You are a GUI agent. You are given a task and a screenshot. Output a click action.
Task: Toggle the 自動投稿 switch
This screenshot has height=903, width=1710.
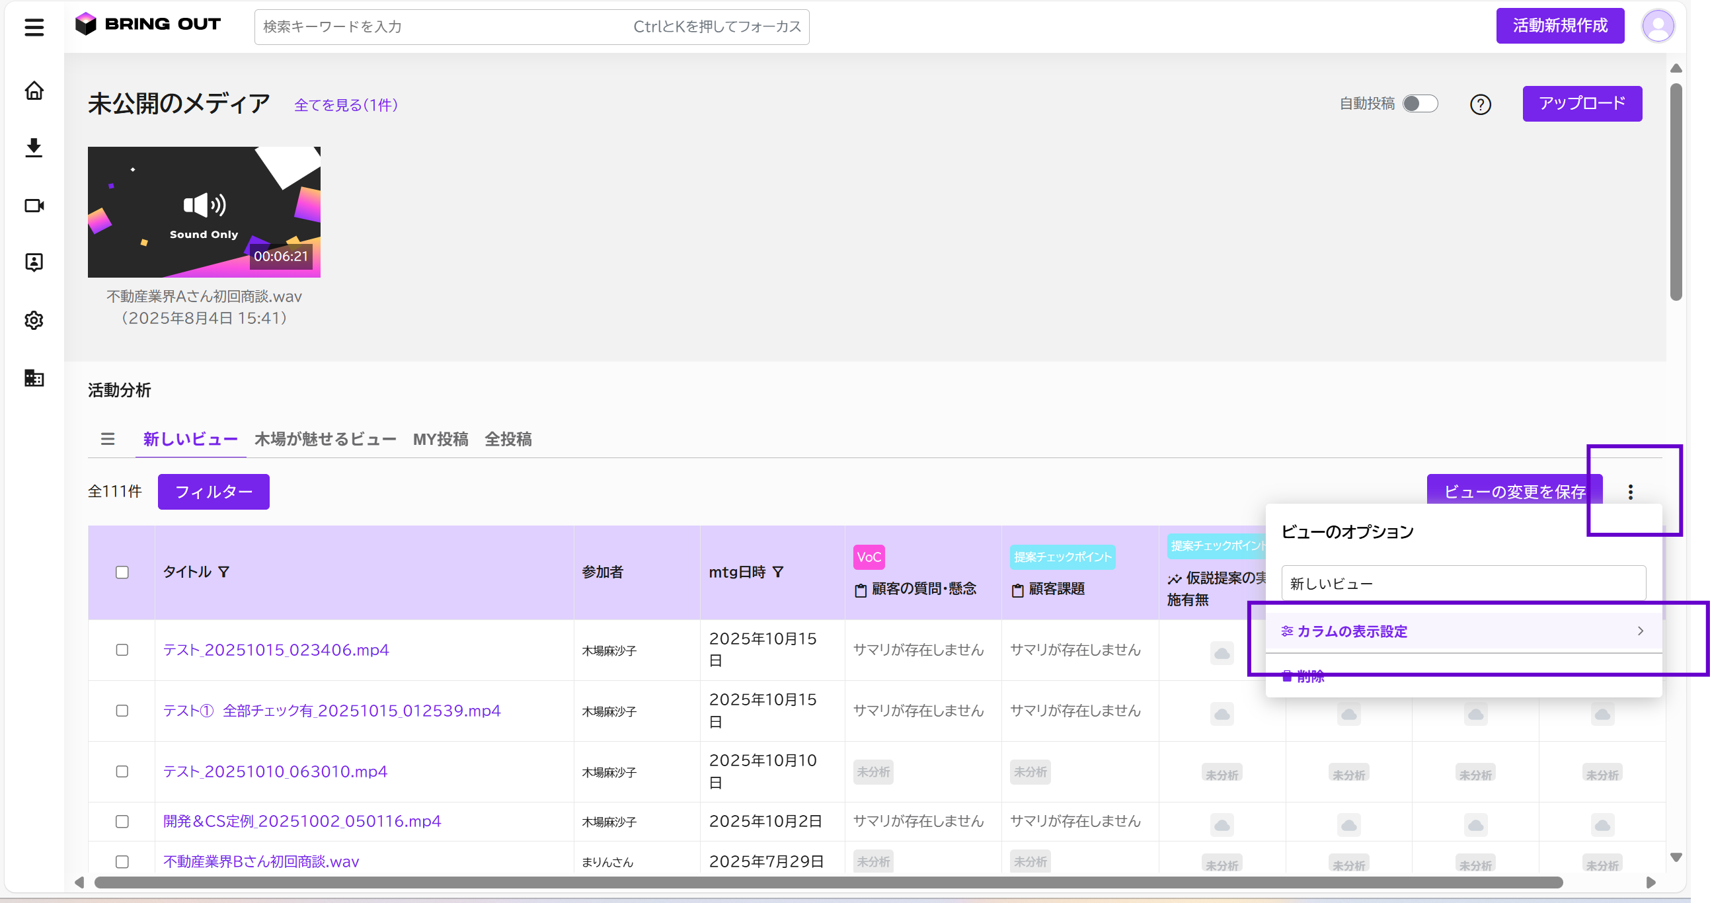(x=1420, y=104)
